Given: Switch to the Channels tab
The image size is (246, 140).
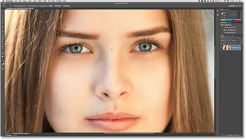Looking at the screenshot, I should [228, 36].
